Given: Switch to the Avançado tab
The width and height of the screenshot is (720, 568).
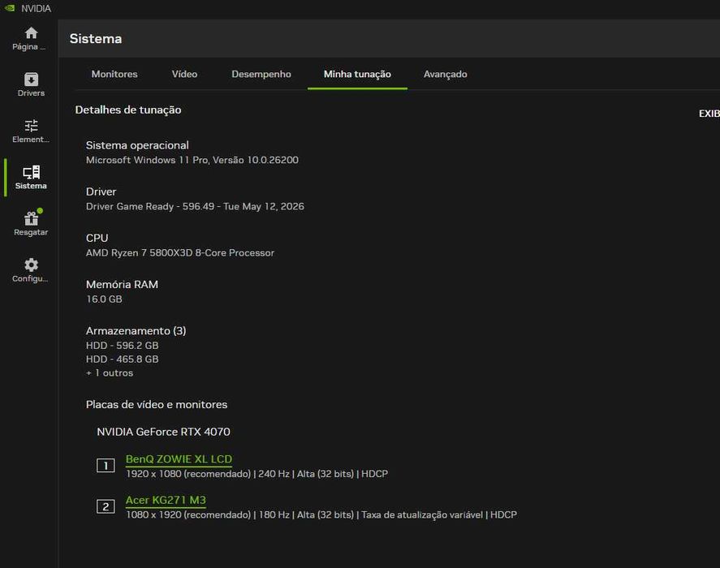Looking at the screenshot, I should coord(446,75).
